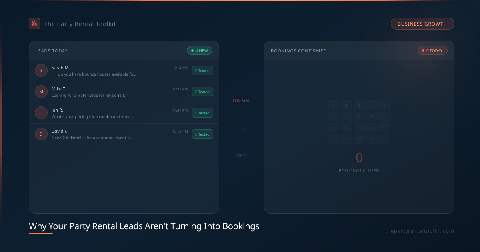480x252 pixels.
Task: Click the orange underline below the headline
Action: [40, 234]
